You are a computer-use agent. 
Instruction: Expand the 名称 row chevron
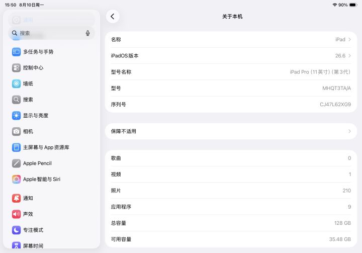[x=349, y=40]
